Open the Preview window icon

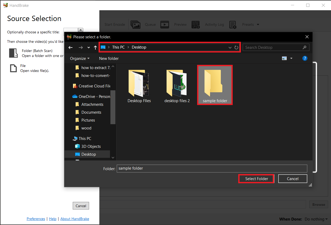(165, 24)
